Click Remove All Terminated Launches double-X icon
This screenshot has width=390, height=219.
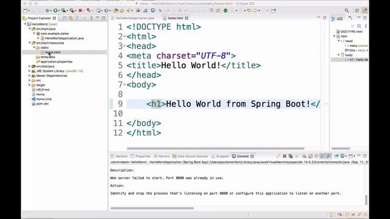291,156
